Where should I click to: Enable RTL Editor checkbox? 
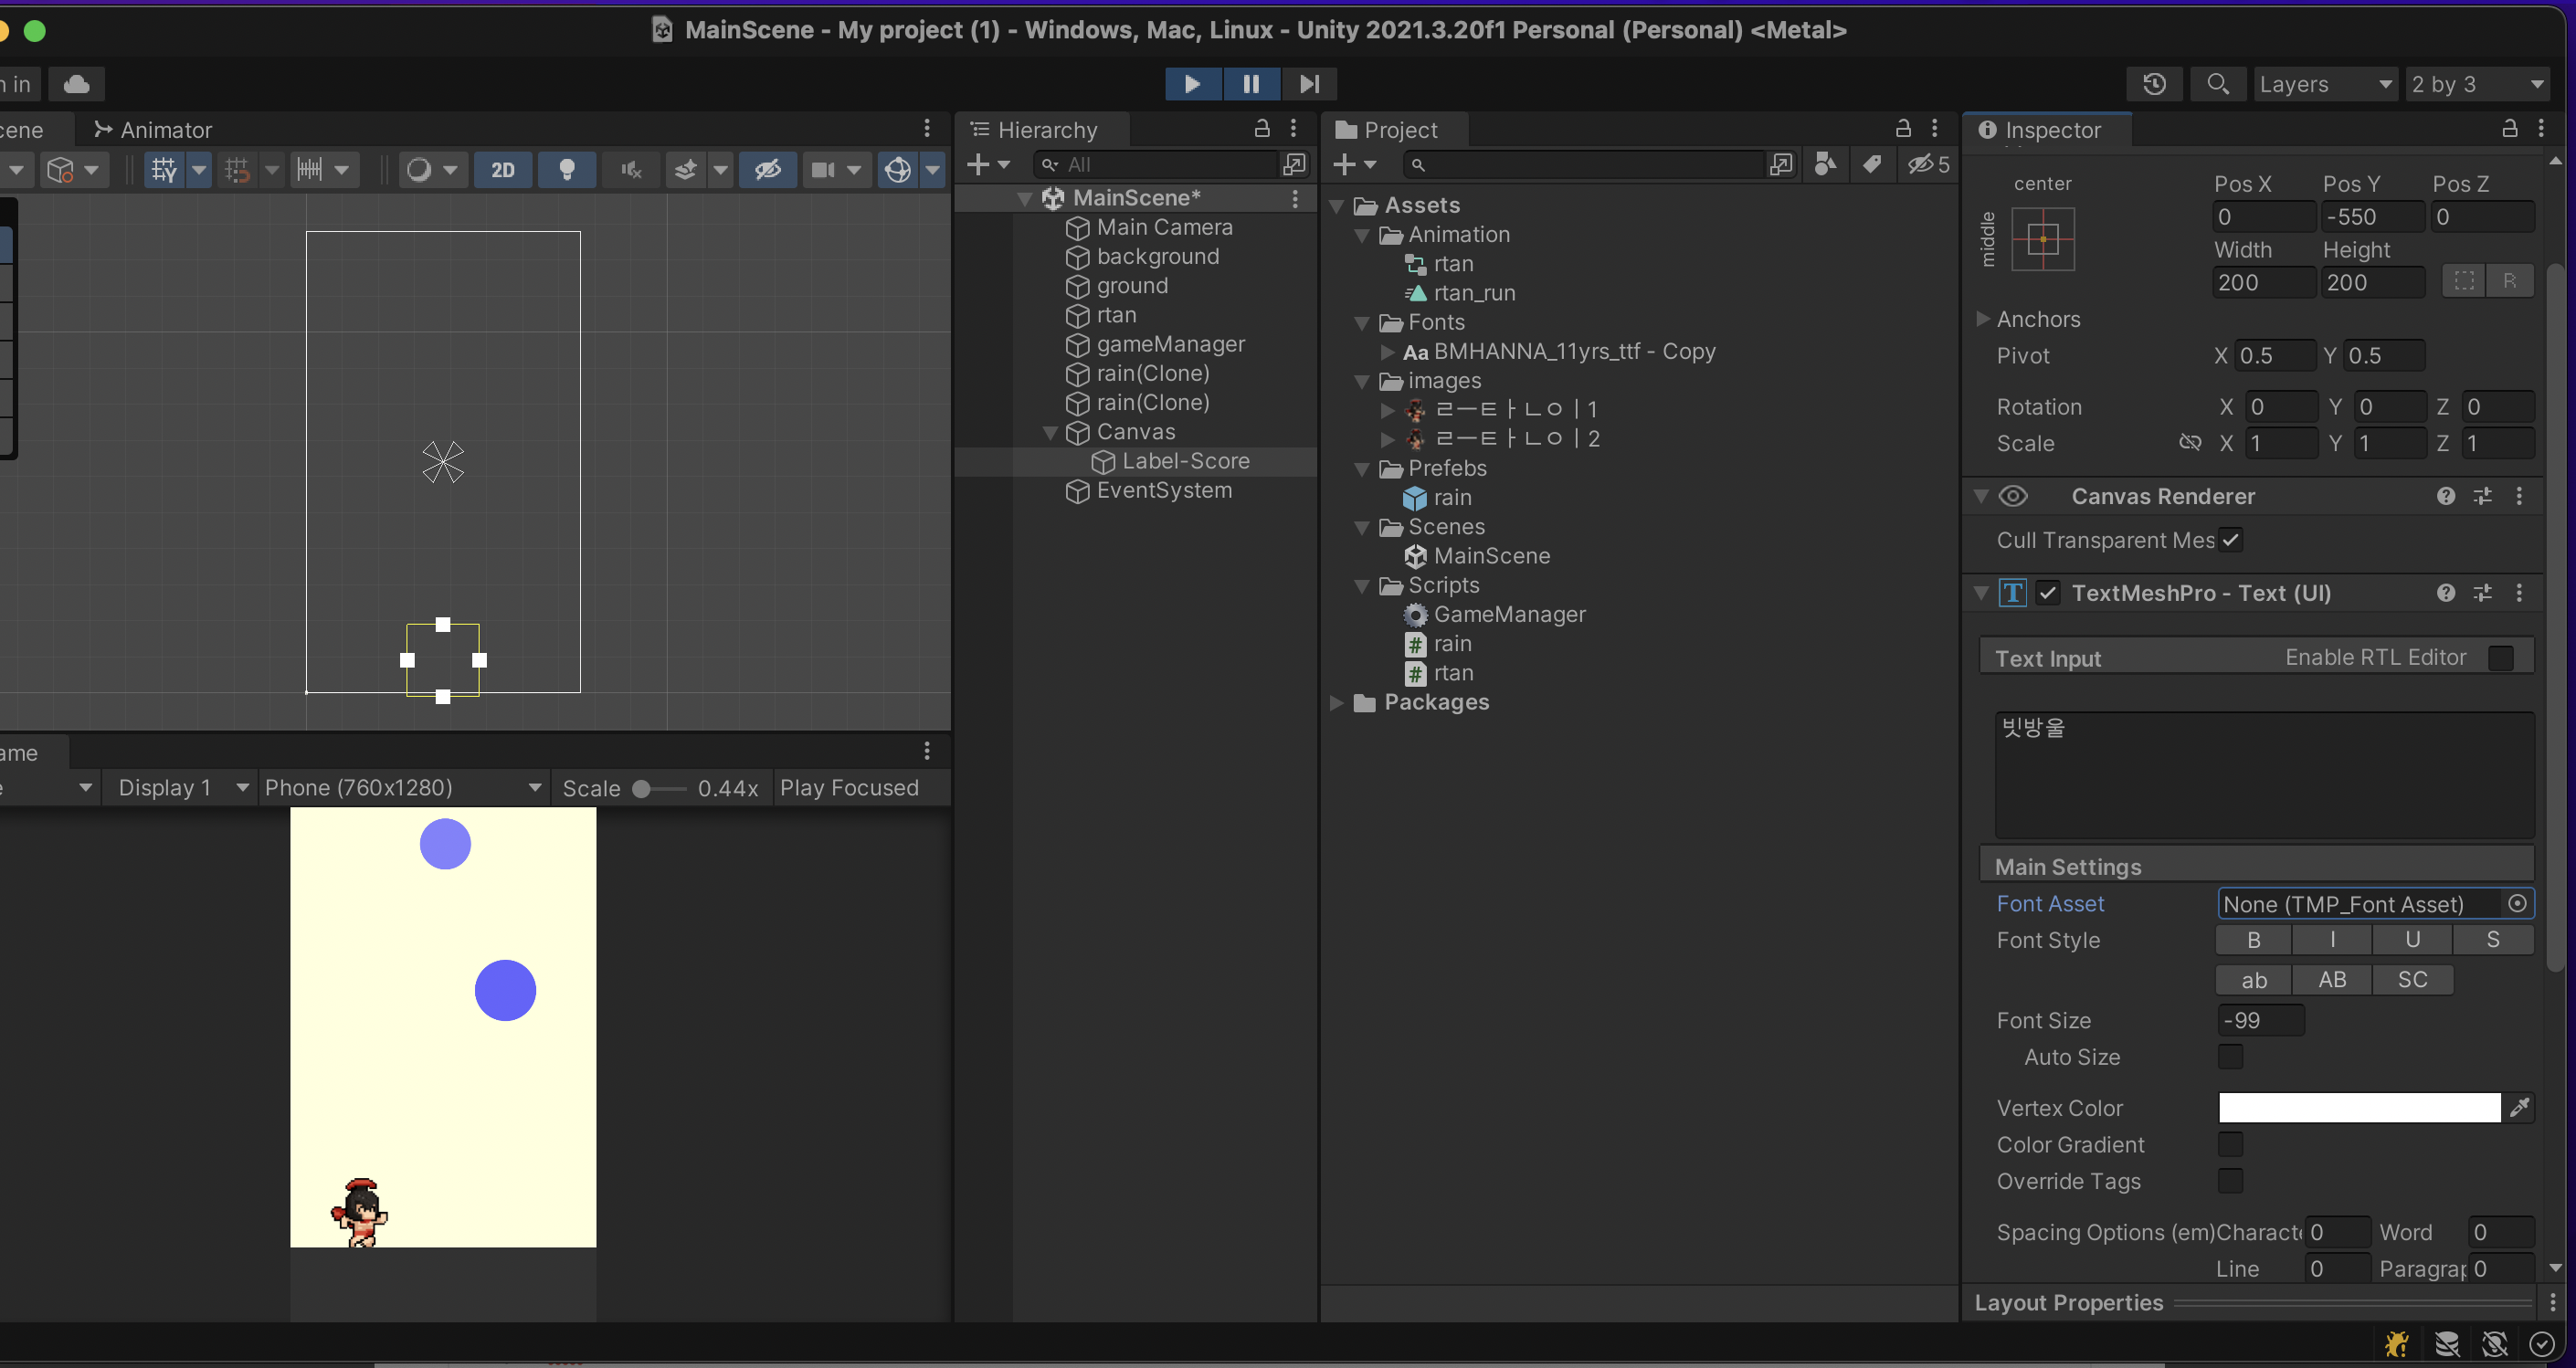pyautogui.click(x=2500, y=658)
